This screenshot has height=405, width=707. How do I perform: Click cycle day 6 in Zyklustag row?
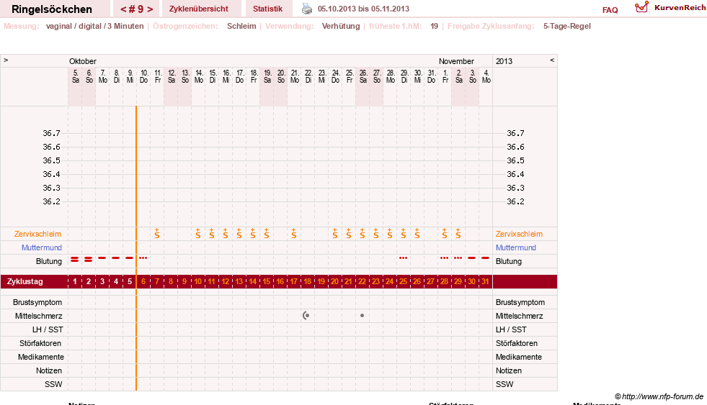[143, 281]
